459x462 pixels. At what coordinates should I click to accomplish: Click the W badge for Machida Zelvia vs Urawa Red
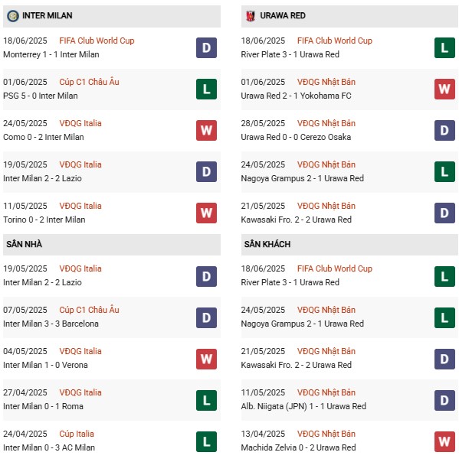444,441
